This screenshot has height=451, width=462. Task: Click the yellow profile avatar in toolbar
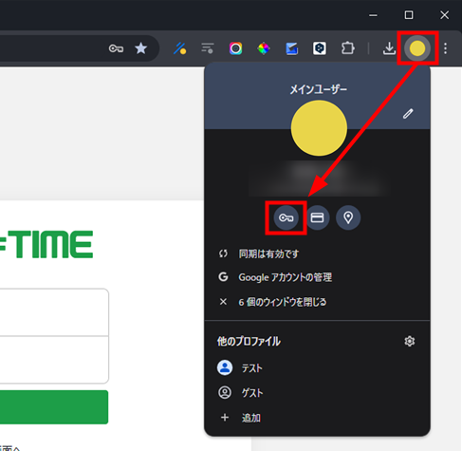(x=417, y=48)
